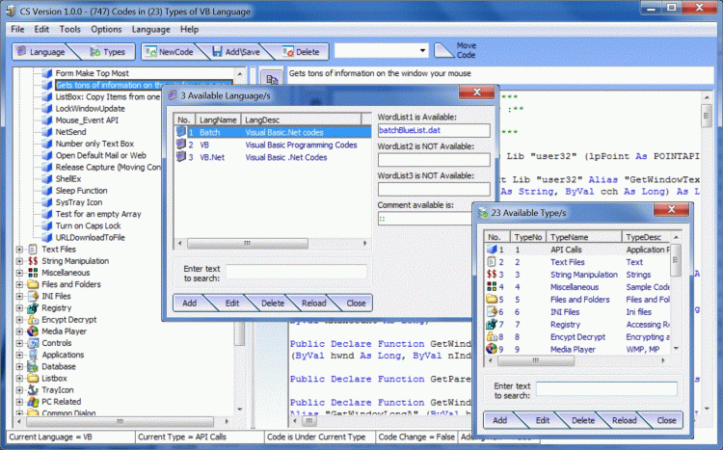Click Reload in the Available Types dialog
The image size is (723, 450).
[624, 420]
